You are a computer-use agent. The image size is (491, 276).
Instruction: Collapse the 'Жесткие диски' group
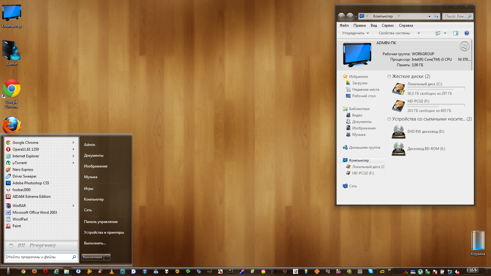coord(389,76)
